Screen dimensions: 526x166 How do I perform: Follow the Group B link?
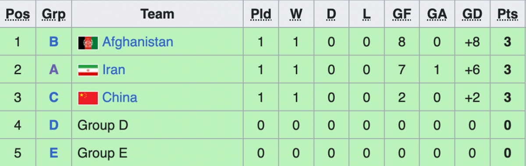point(53,42)
